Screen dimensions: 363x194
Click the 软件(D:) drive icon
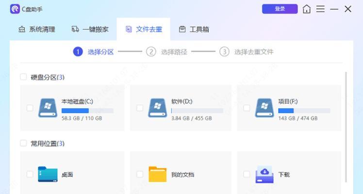click(x=157, y=108)
